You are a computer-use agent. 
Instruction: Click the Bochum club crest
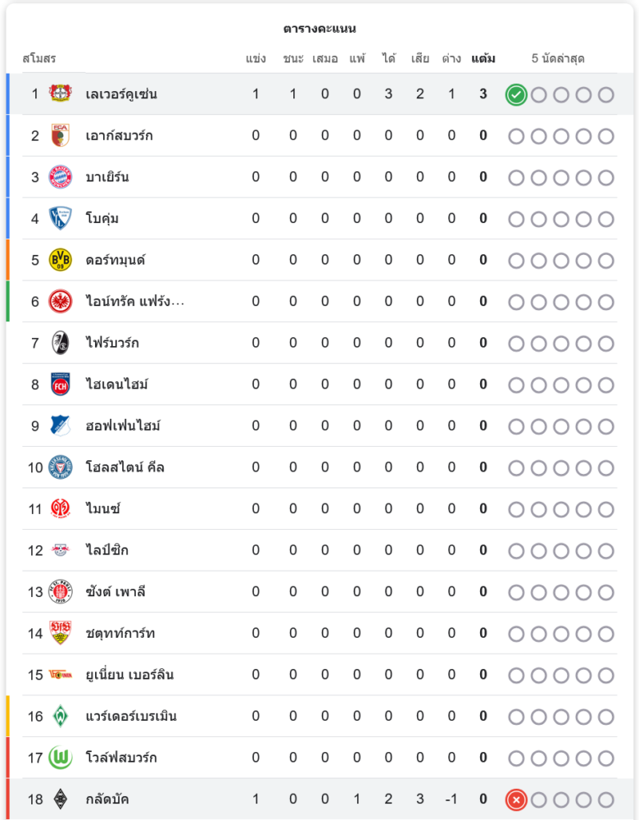click(60, 218)
